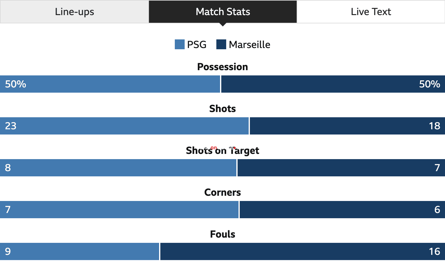Viewport: 445px width, 261px height.
Task: Click the PSG legend label
Action: pos(197,45)
